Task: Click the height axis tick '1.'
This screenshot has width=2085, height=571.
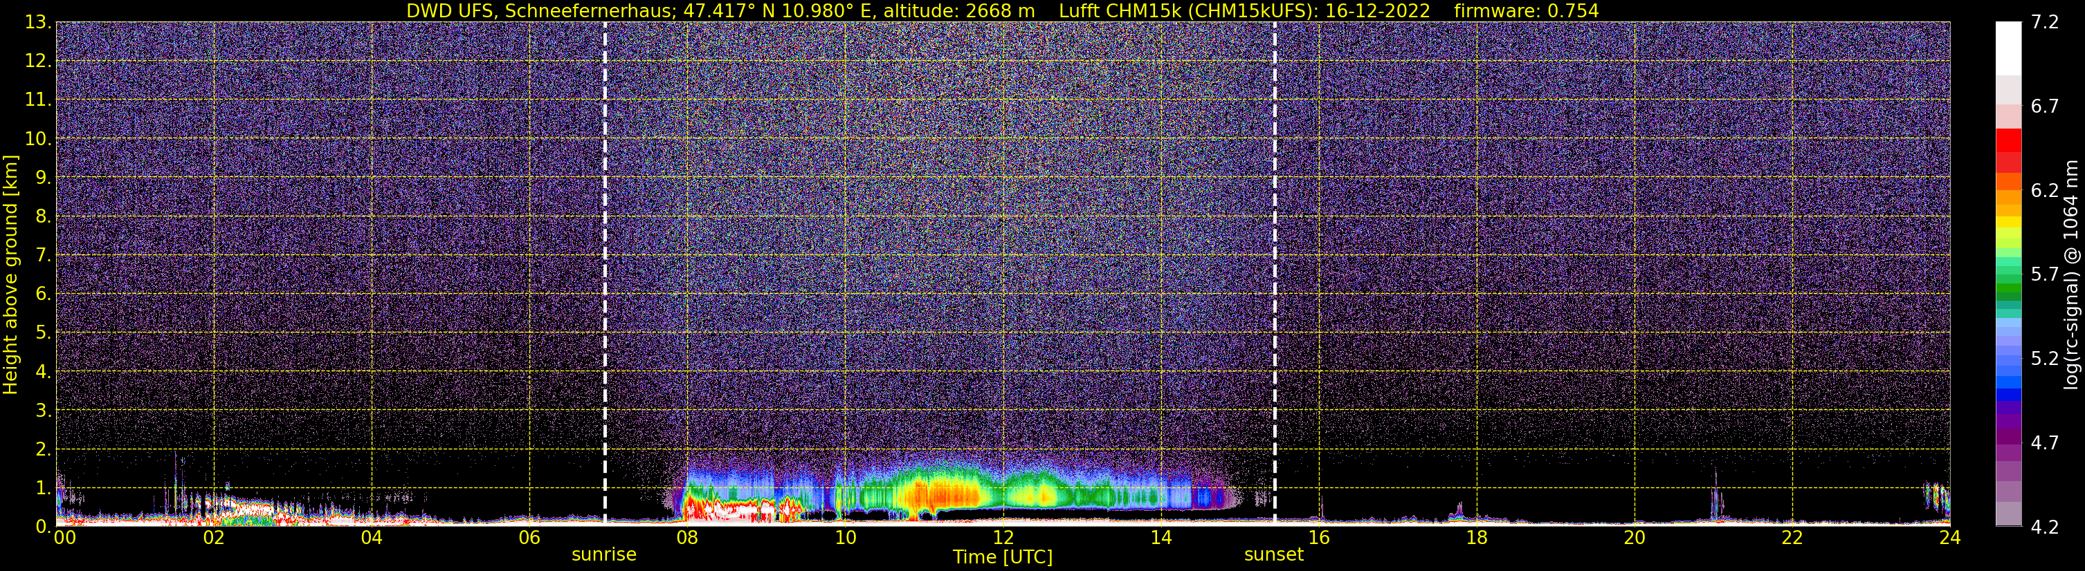Action: (43, 487)
